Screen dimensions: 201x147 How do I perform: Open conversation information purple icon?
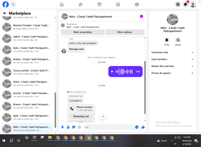[142, 16]
